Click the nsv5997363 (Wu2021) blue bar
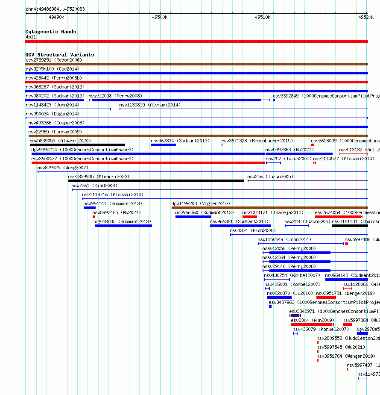This screenshot has width=380, height=395. [299, 154]
